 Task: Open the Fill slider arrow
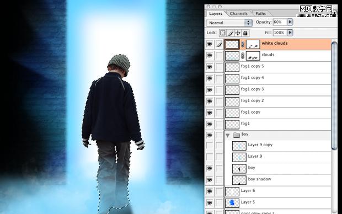pos(290,33)
